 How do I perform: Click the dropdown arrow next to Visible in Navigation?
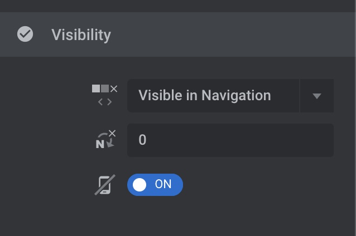[317, 96]
